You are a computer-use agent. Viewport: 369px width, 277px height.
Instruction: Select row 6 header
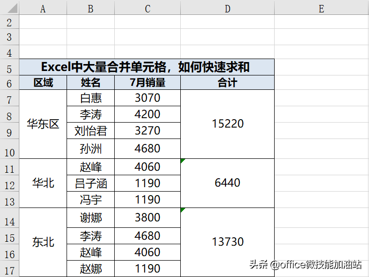(x=9, y=83)
